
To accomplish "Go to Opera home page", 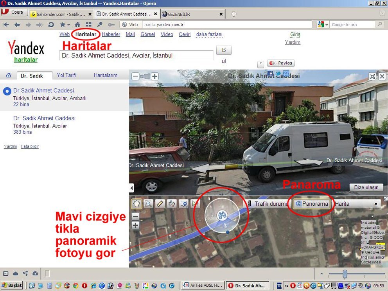I will 77,25.
